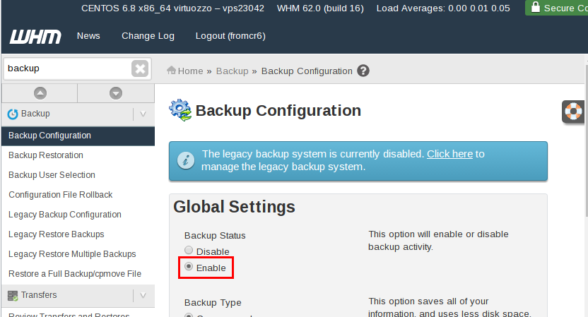Viewport: 588px width, 317px height.
Task: Open Backup Restoration in the sidebar
Action: click(46, 155)
